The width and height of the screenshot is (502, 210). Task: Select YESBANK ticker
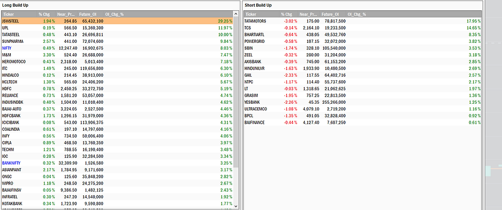pyautogui.click(x=252, y=102)
